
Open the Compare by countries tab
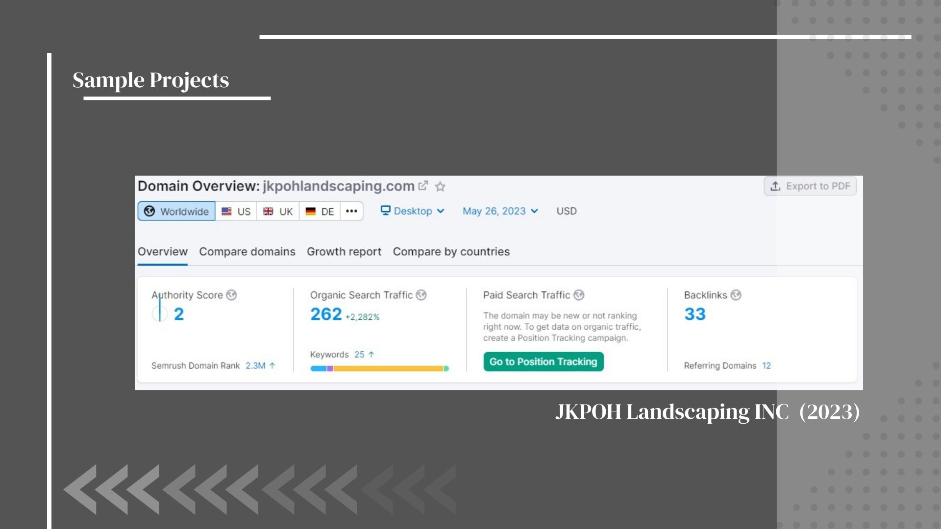451,252
